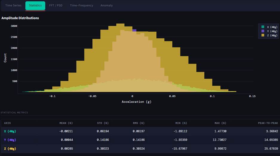Click the Z (40g) legend label
The height and width of the screenshot is (156, 280).
click(x=272, y=35)
